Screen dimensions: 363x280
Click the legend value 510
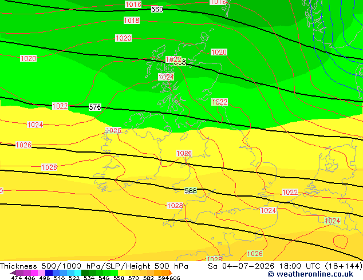pos(60,278)
